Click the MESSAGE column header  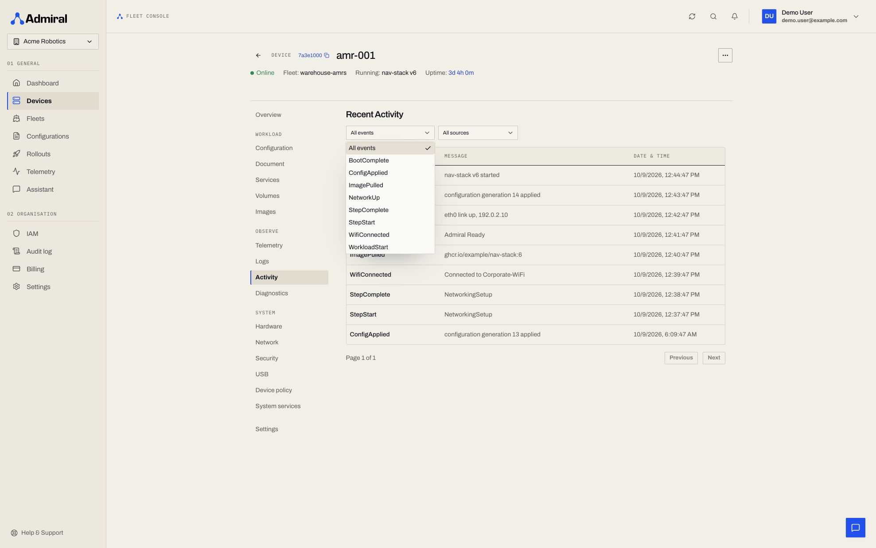coord(456,156)
